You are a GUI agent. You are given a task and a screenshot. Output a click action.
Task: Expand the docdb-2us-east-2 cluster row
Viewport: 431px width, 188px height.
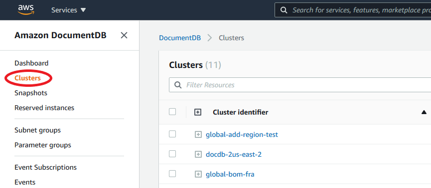tap(198, 155)
